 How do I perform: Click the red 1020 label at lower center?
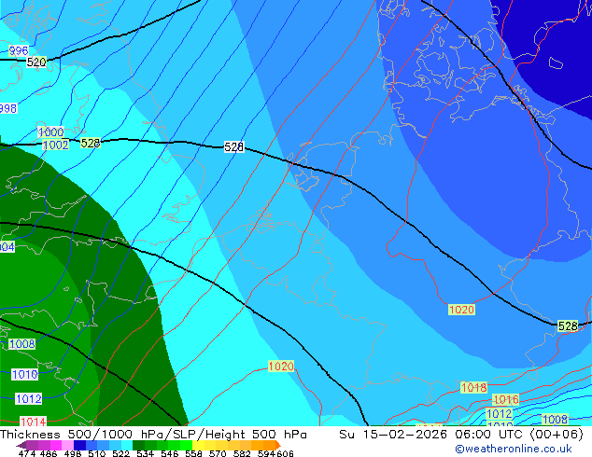(281, 366)
